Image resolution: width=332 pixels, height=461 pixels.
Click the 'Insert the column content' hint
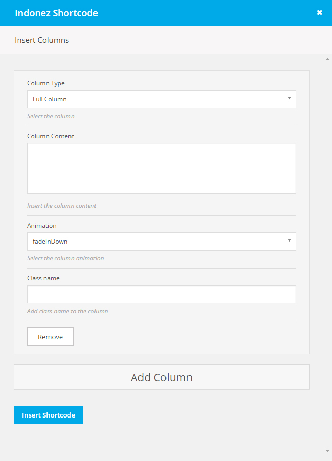[x=62, y=206]
